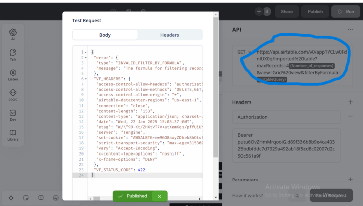The width and height of the screenshot is (363, 206).
Task: Click the add collaborator plus icon
Action: [259, 11]
